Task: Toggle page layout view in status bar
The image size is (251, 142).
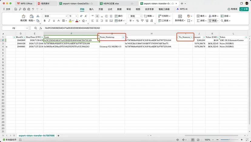Action: point(198,140)
